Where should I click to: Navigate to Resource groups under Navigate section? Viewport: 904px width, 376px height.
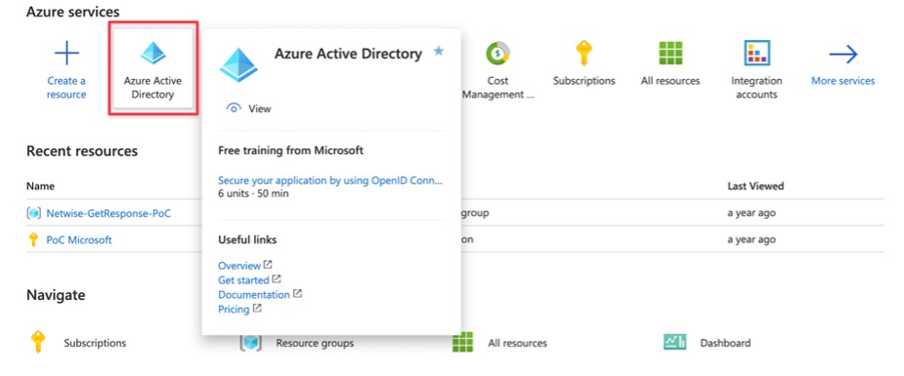[x=315, y=343]
